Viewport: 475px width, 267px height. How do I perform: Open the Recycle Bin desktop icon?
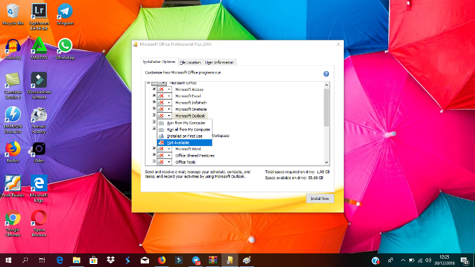click(12, 14)
